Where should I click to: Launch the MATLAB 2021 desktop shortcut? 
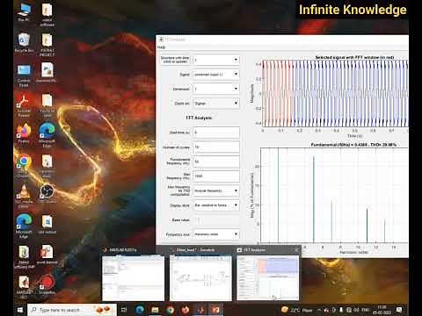click(24, 287)
